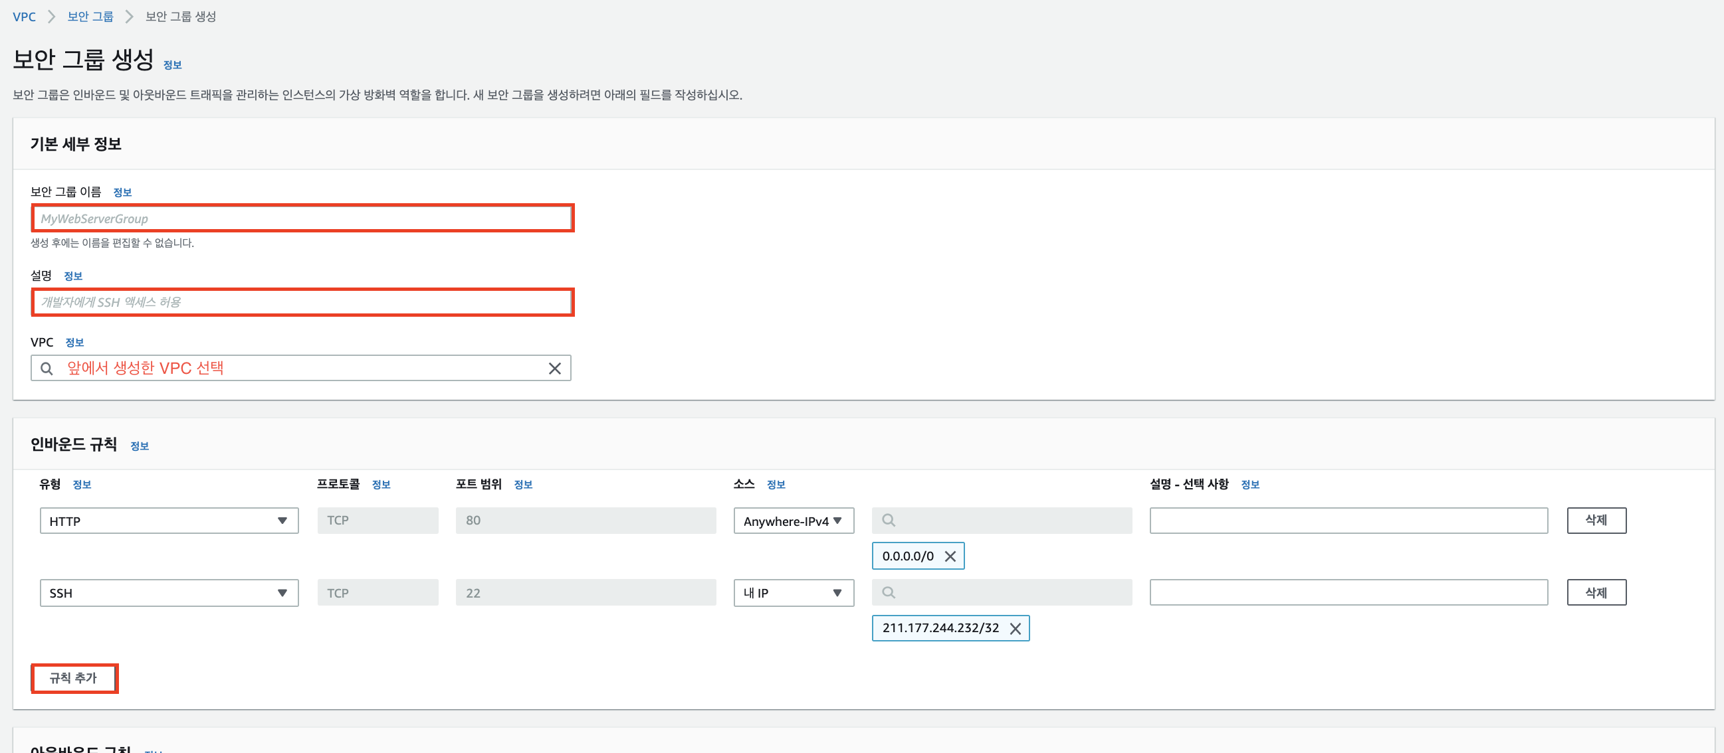Delete the HTTP inbound rule
This screenshot has width=1724, height=753.
point(1596,521)
